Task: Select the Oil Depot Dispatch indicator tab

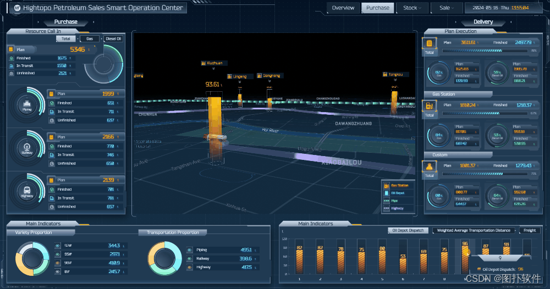Action: click(408, 231)
